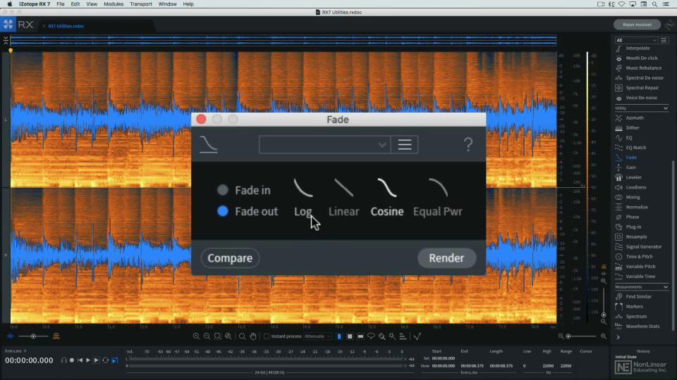The height and width of the screenshot is (380, 677).
Task: Choose the Log fade curve
Action: (303, 198)
